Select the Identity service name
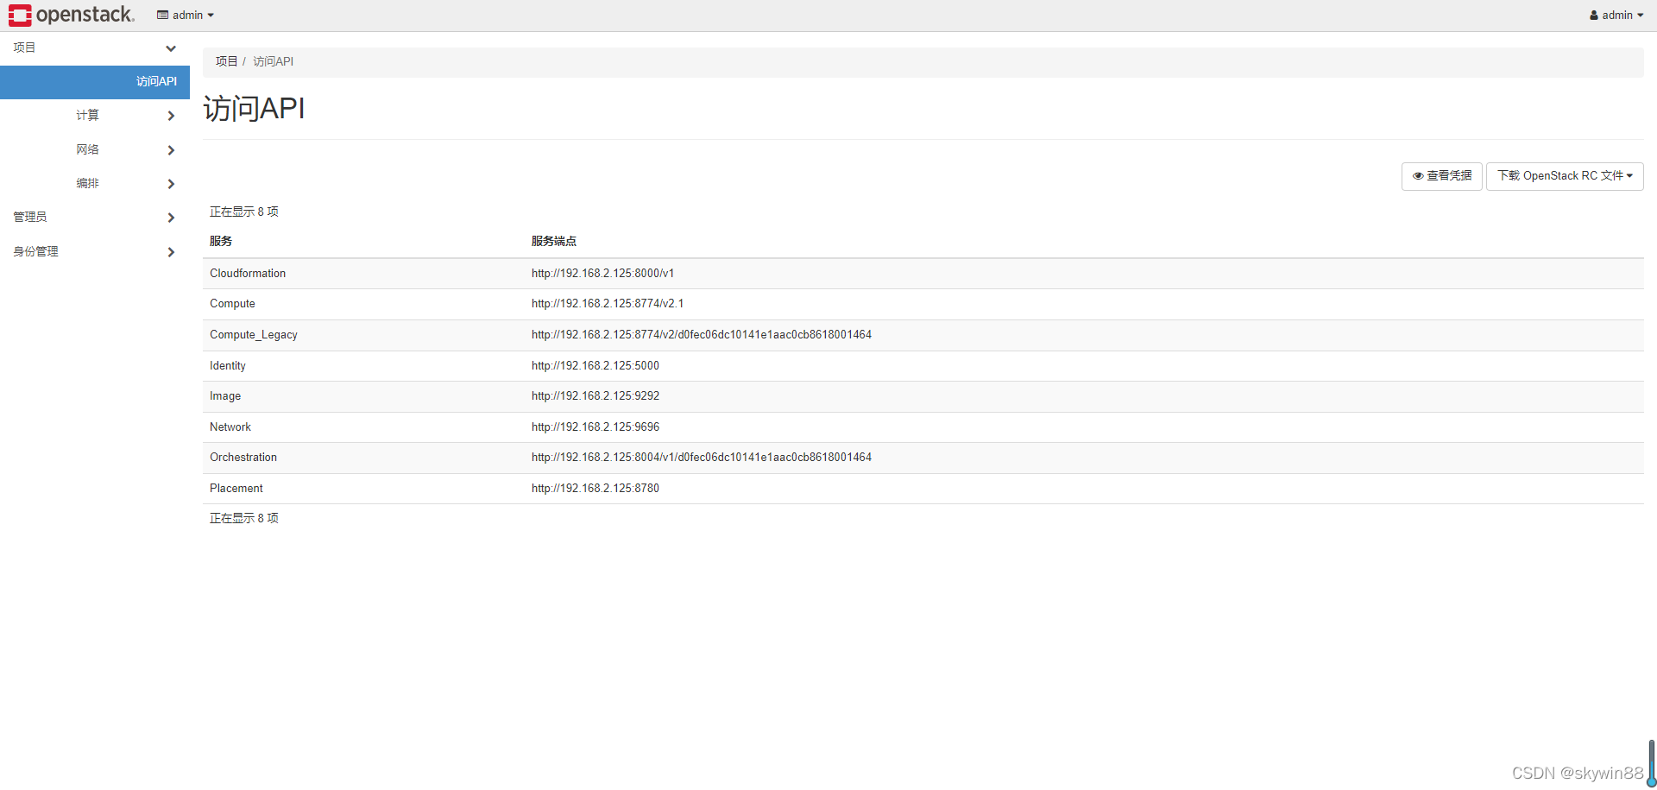 point(228,366)
